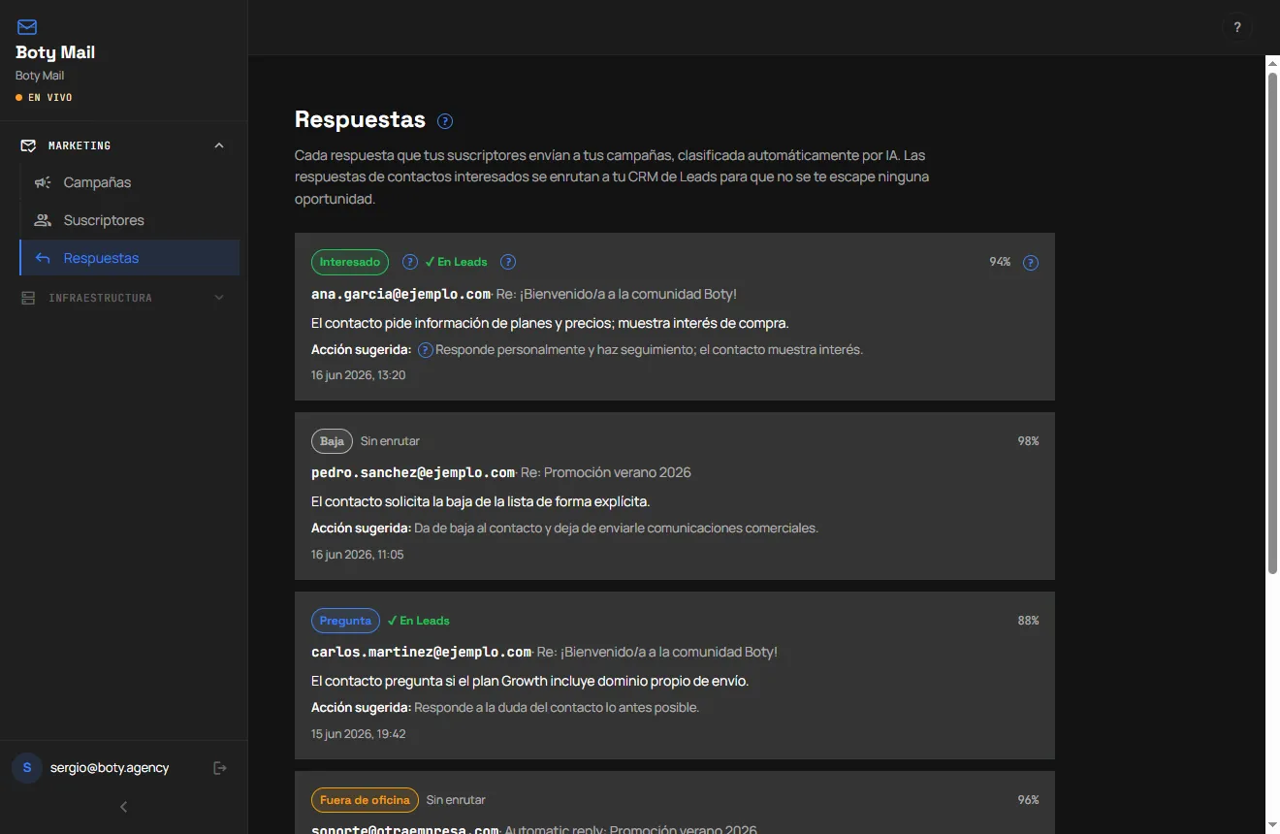Open the help question mark in top bar
Image resolution: width=1280 pixels, height=834 pixels.
pyautogui.click(x=1237, y=27)
